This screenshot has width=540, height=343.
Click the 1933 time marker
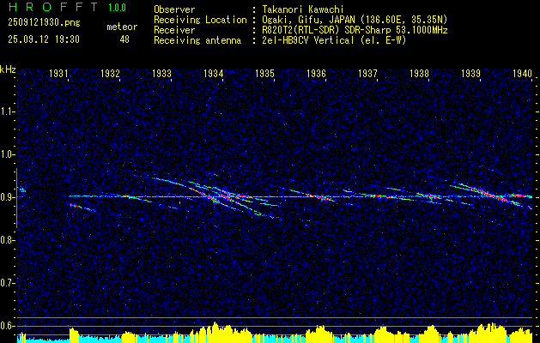coord(162,73)
